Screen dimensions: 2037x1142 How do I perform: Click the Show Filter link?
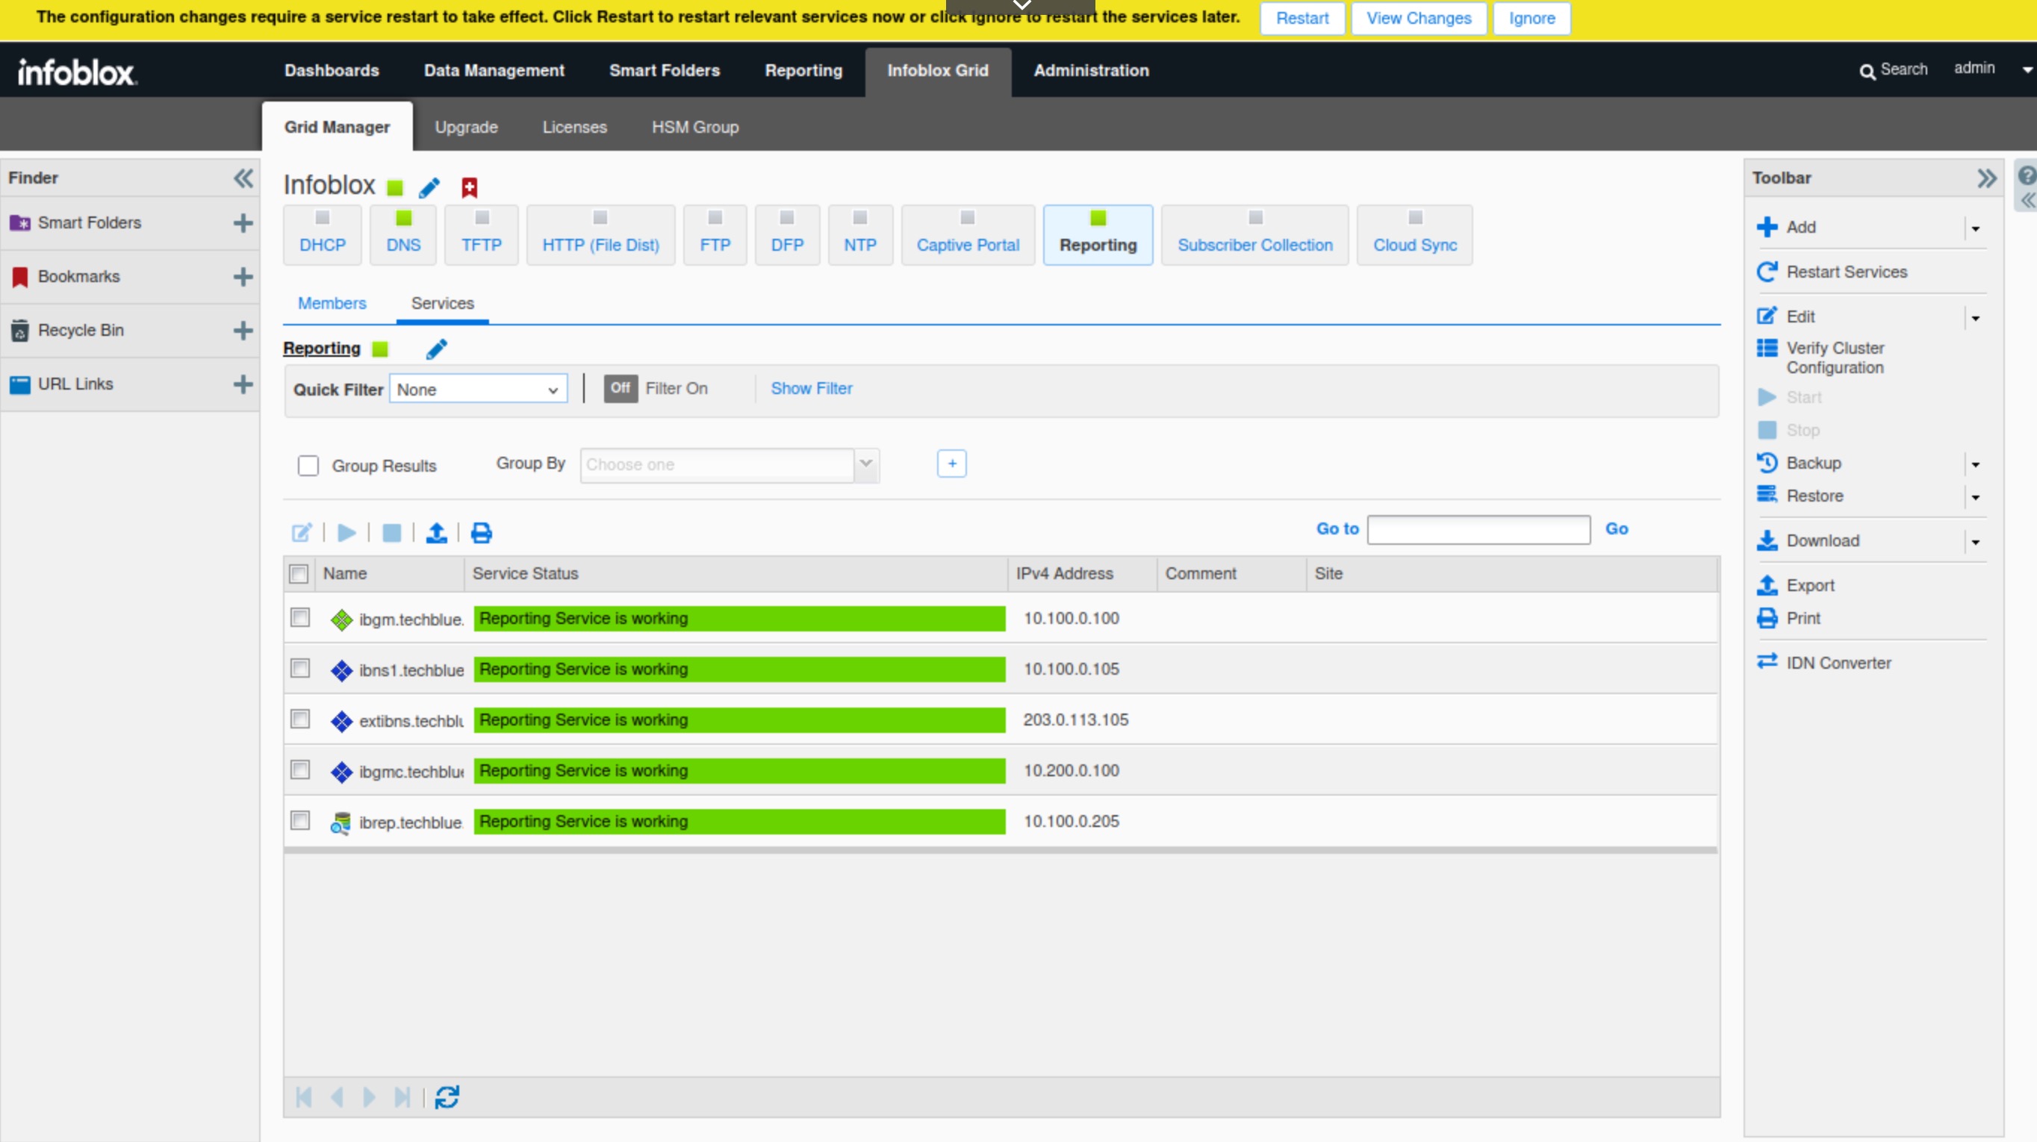810,388
